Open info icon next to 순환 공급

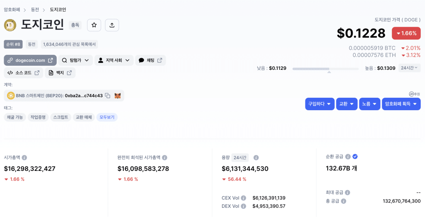coord(348,157)
